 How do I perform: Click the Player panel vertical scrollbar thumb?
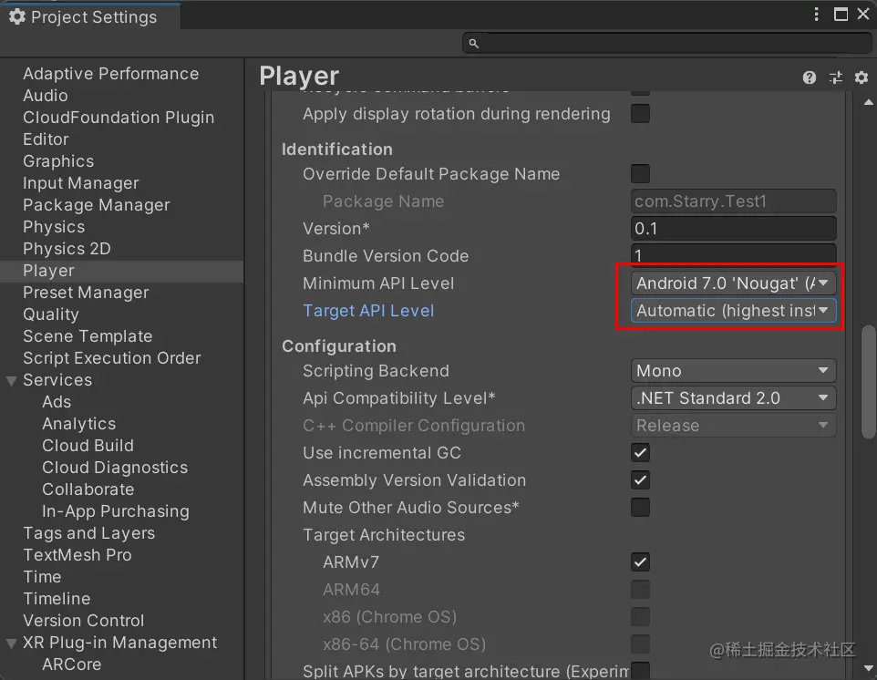tap(868, 381)
